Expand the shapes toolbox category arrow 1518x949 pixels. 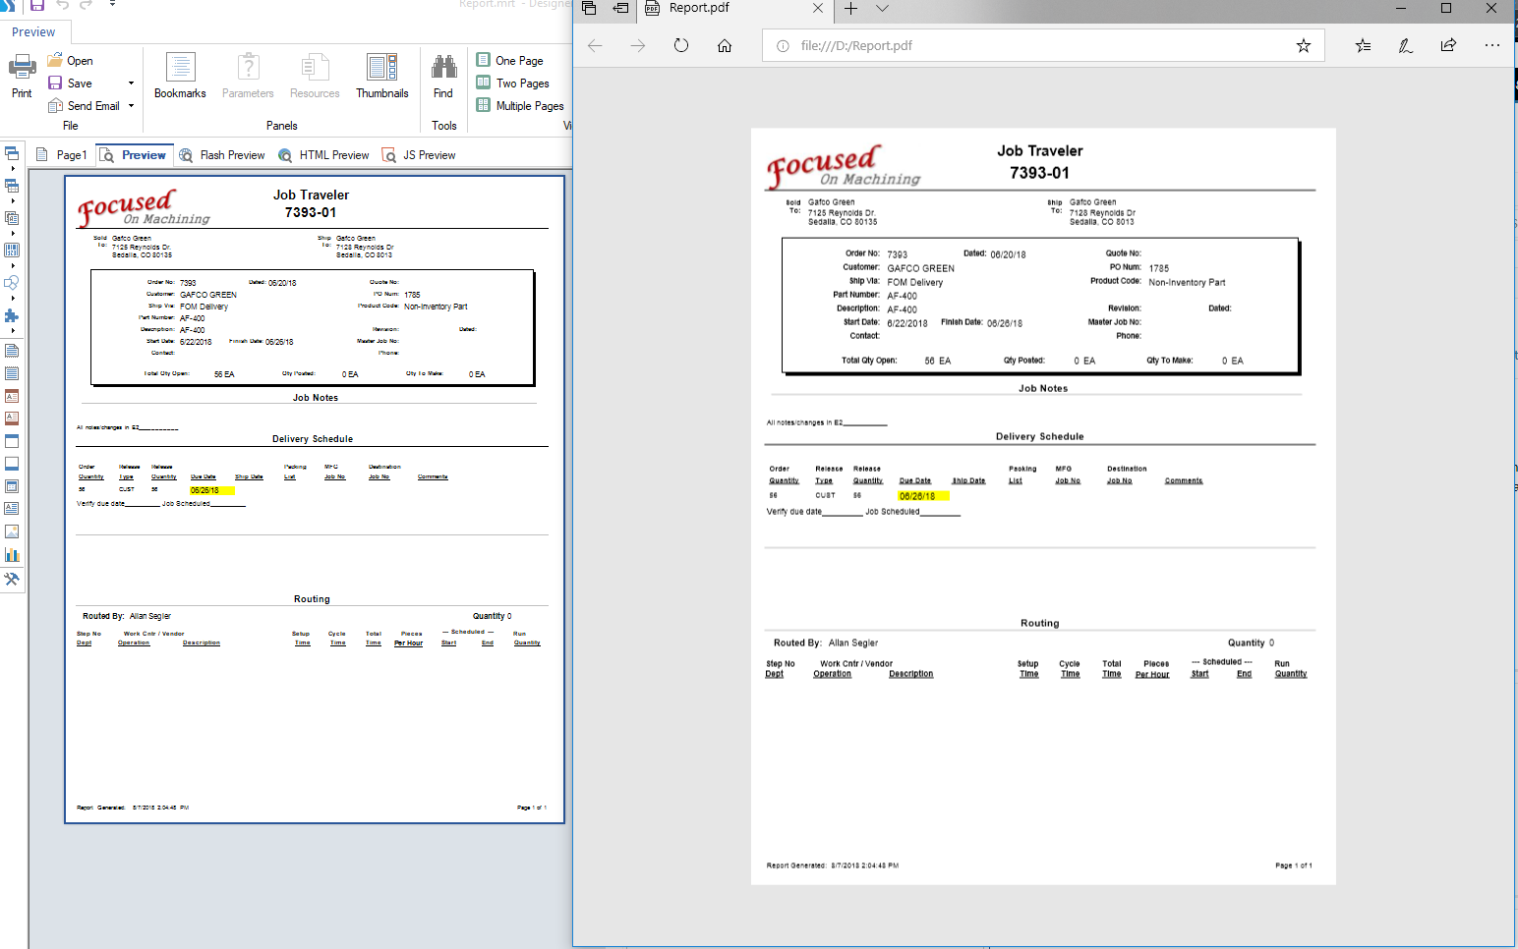(x=12, y=298)
